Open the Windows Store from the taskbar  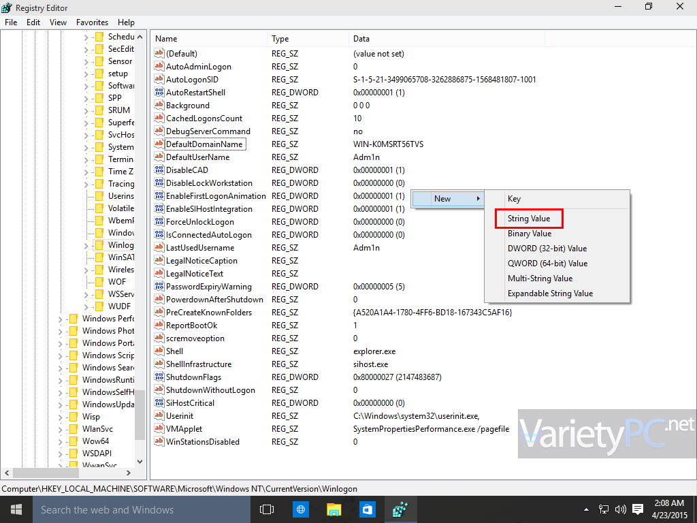(367, 509)
